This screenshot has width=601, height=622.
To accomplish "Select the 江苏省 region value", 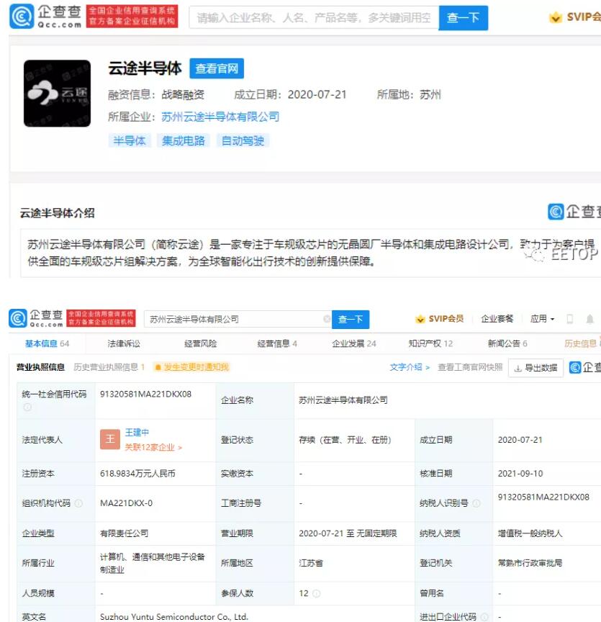I will pyautogui.click(x=311, y=563).
